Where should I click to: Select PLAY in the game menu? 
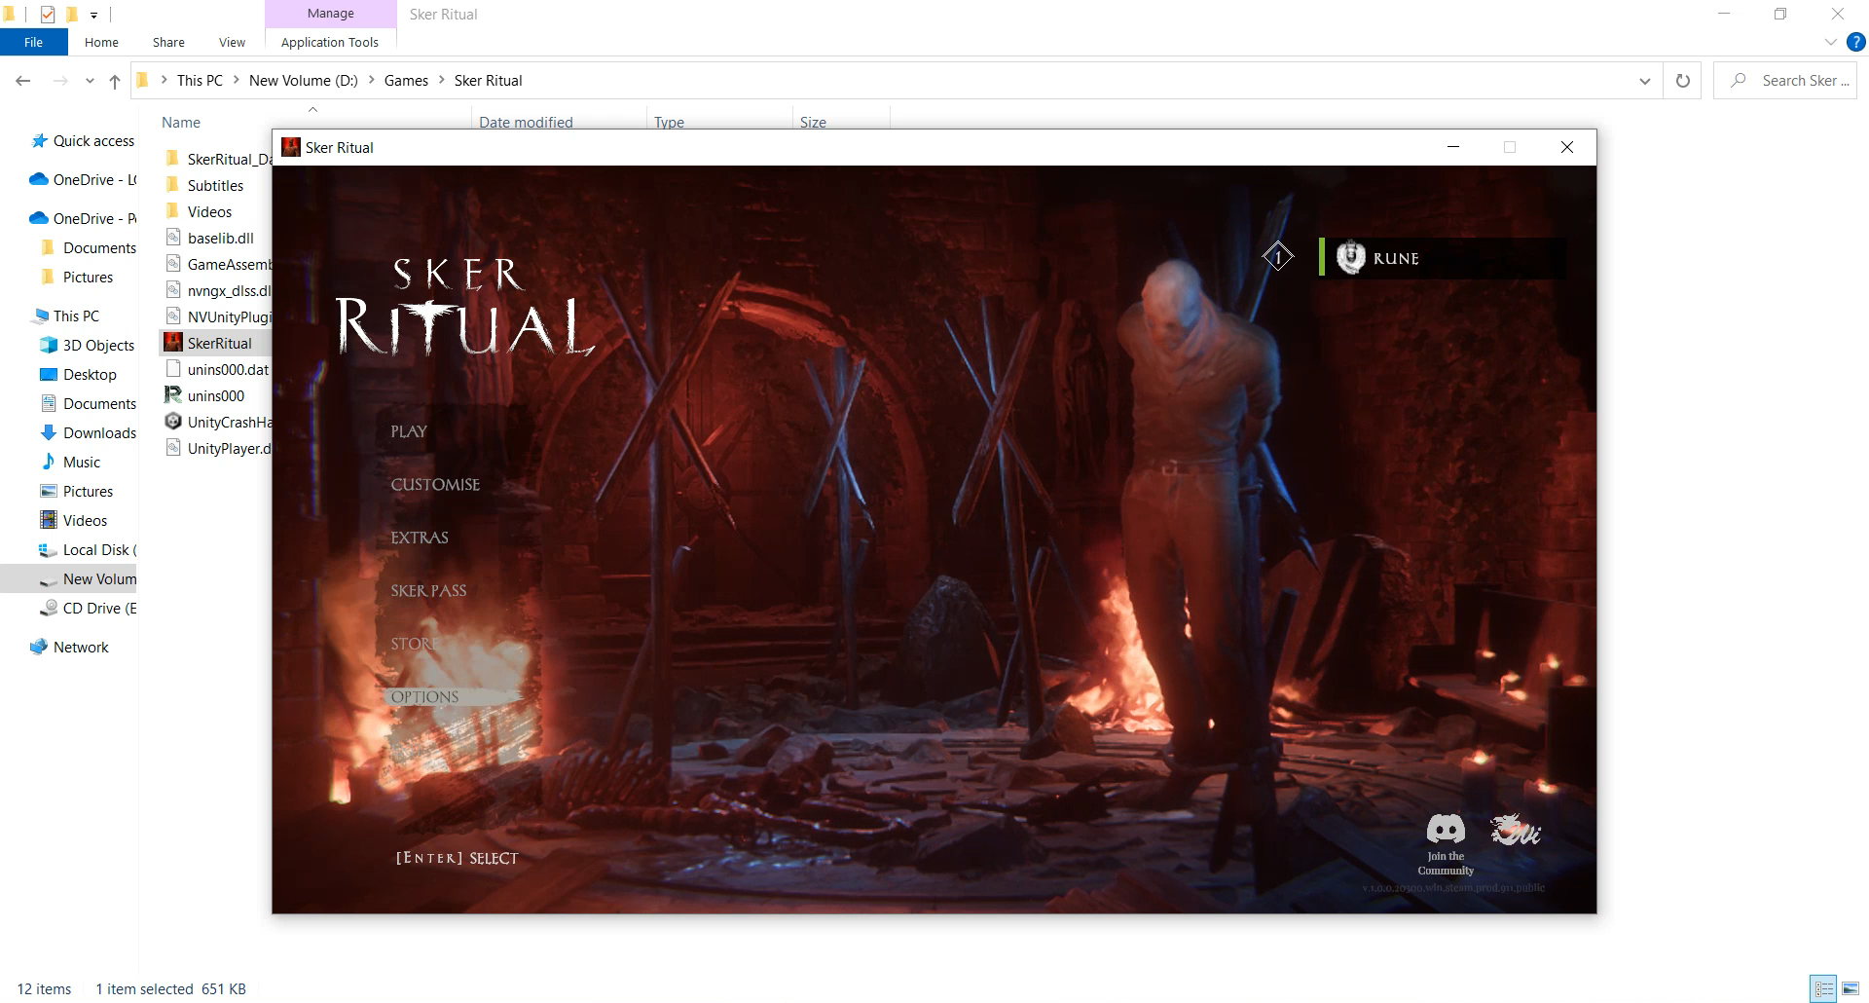click(409, 431)
